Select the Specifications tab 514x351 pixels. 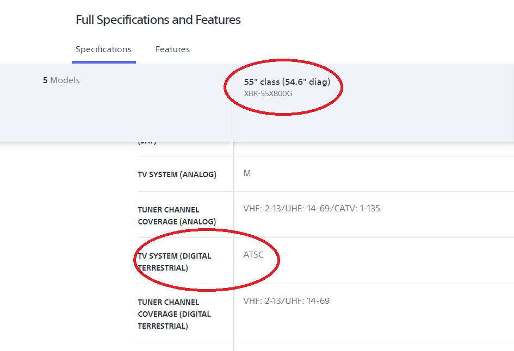[103, 49]
